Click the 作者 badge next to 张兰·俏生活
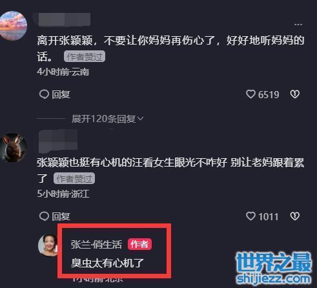 tap(139, 244)
